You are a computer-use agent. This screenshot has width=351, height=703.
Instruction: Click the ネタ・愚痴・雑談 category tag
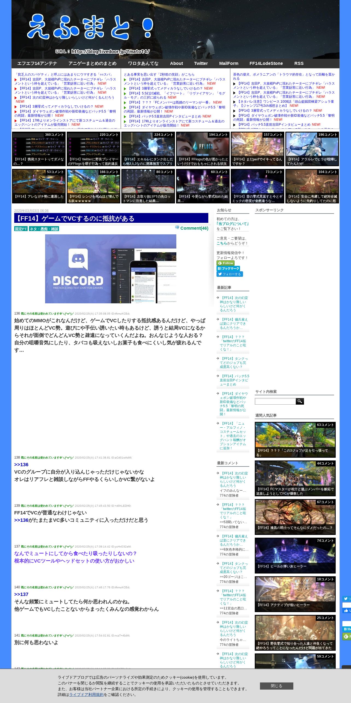click(44, 229)
